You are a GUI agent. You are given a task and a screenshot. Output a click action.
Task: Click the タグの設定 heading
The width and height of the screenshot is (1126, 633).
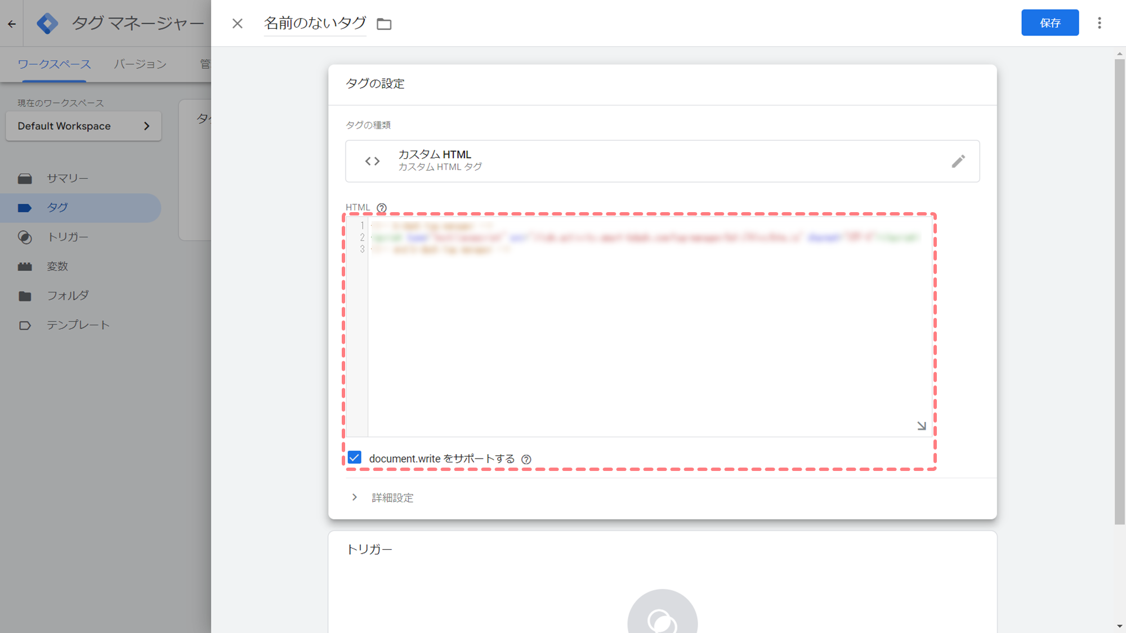375,84
